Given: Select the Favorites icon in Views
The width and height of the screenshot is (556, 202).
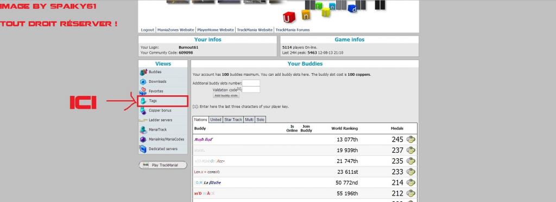Looking at the screenshot, I should click(x=143, y=92).
